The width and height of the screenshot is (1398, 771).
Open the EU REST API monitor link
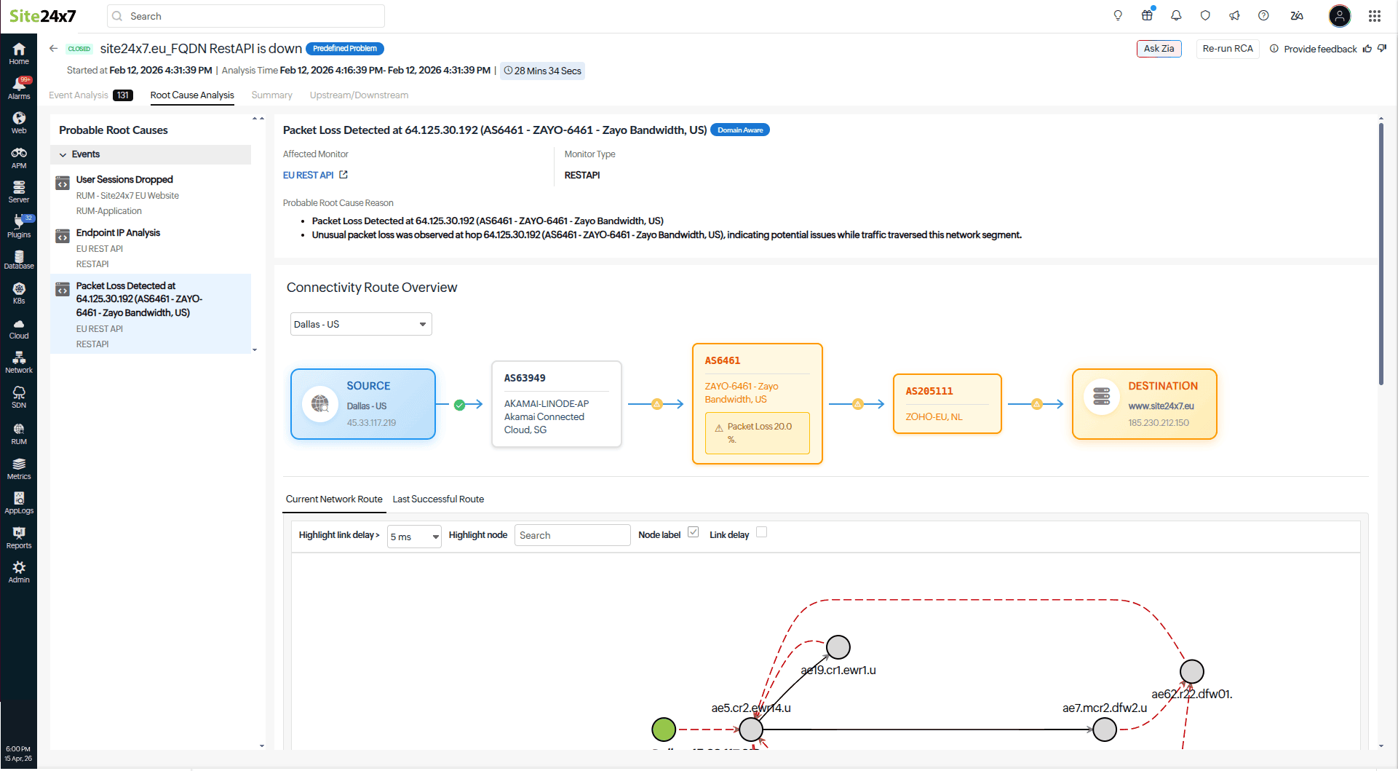[308, 175]
